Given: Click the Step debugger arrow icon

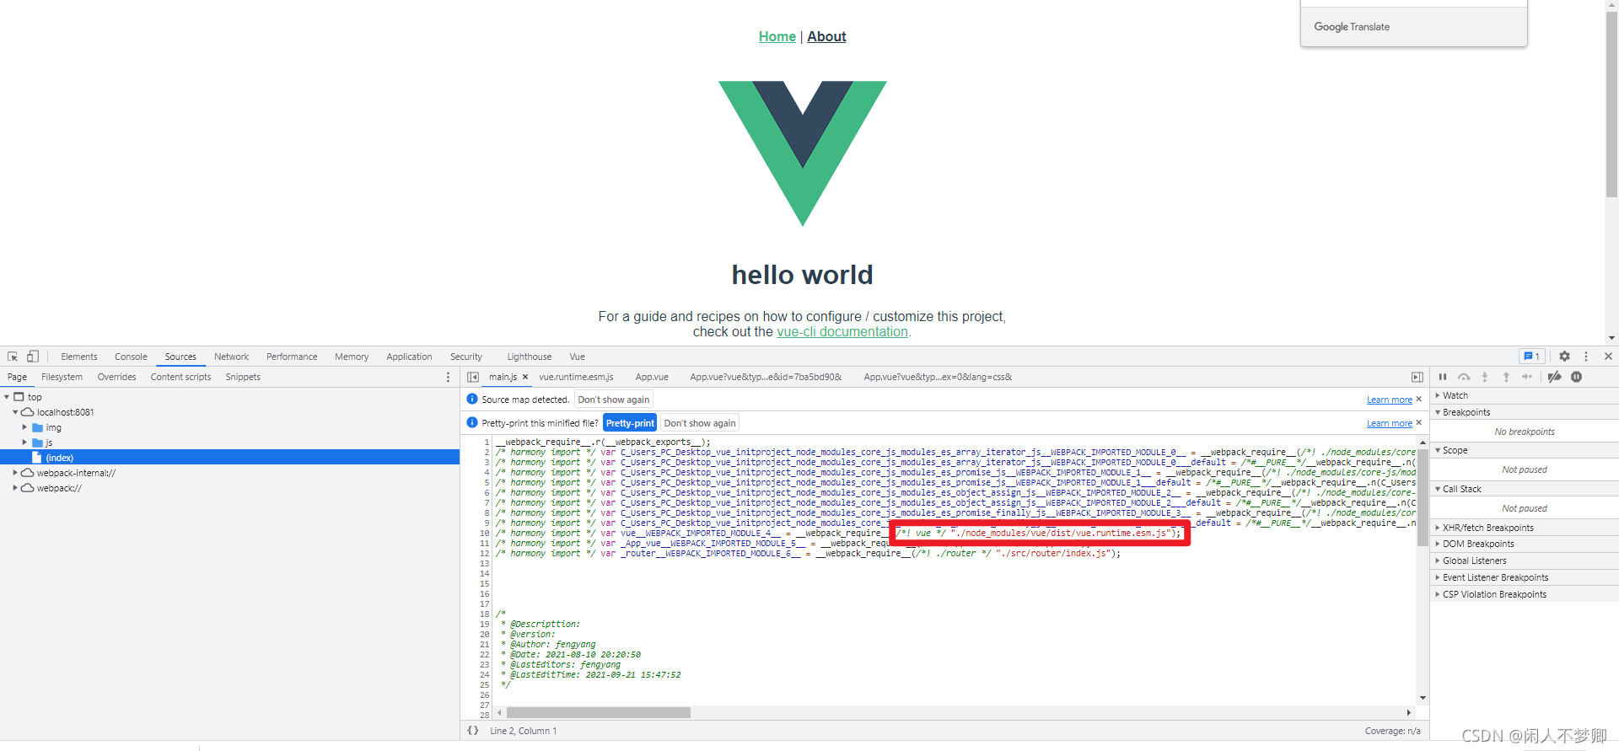Looking at the screenshot, I should (x=1527, y=377).
